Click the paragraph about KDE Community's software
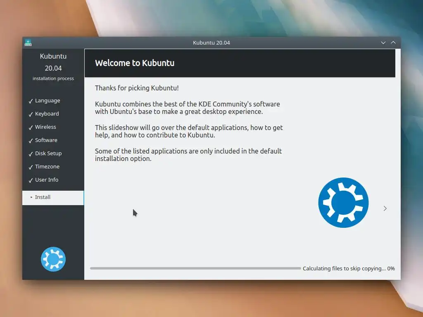This screenshot has height=317, width=423. point(188,108)
